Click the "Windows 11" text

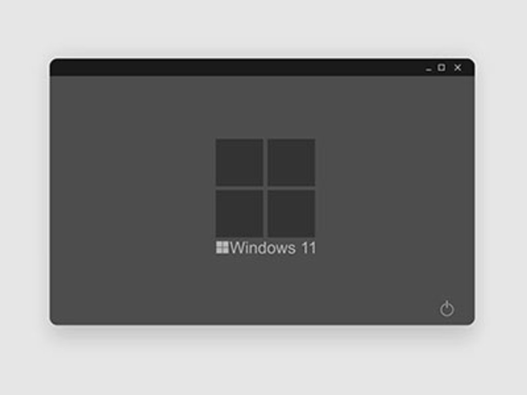(x=273, y=248)
